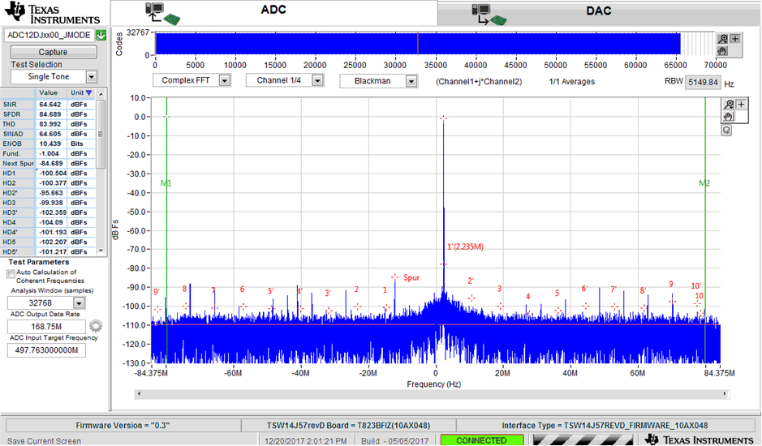Click the scroll-down arrow of results table
Screen dimensions: 762x446
pyautogui.click(x=101, y=251)
